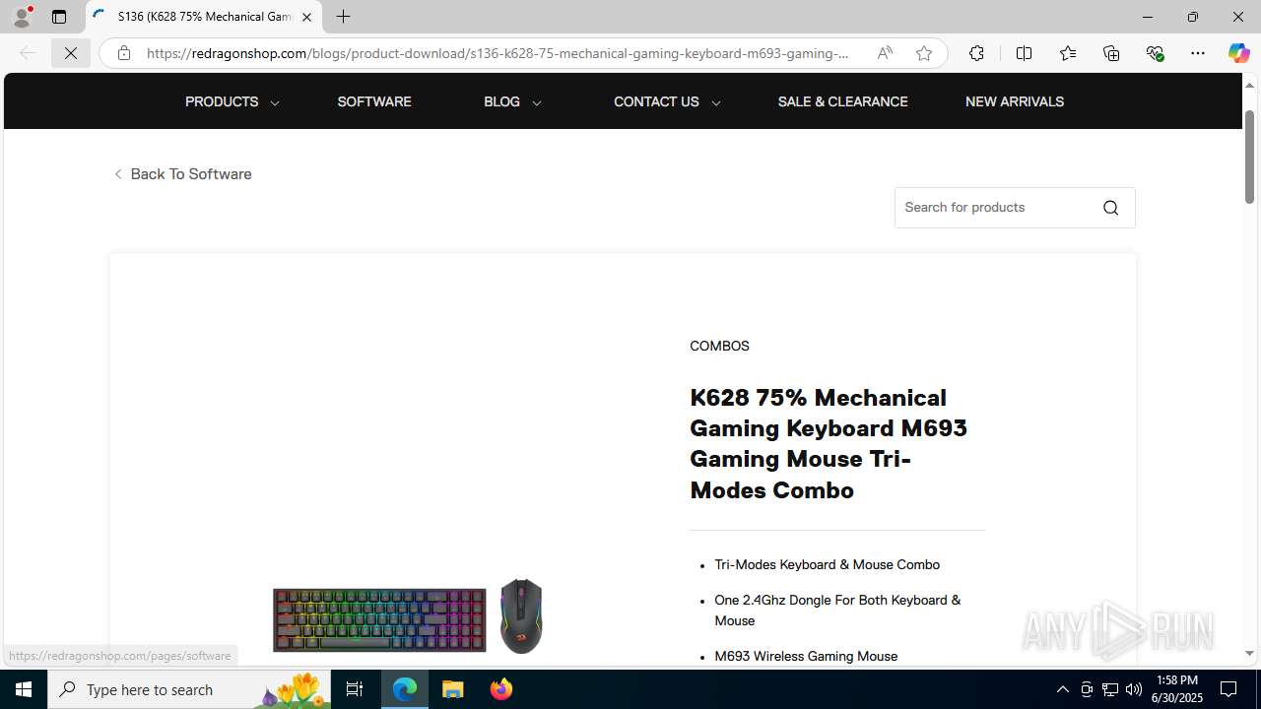
Task: View site information lock icon
Action: pyautogui.click(x=123, y=53)
